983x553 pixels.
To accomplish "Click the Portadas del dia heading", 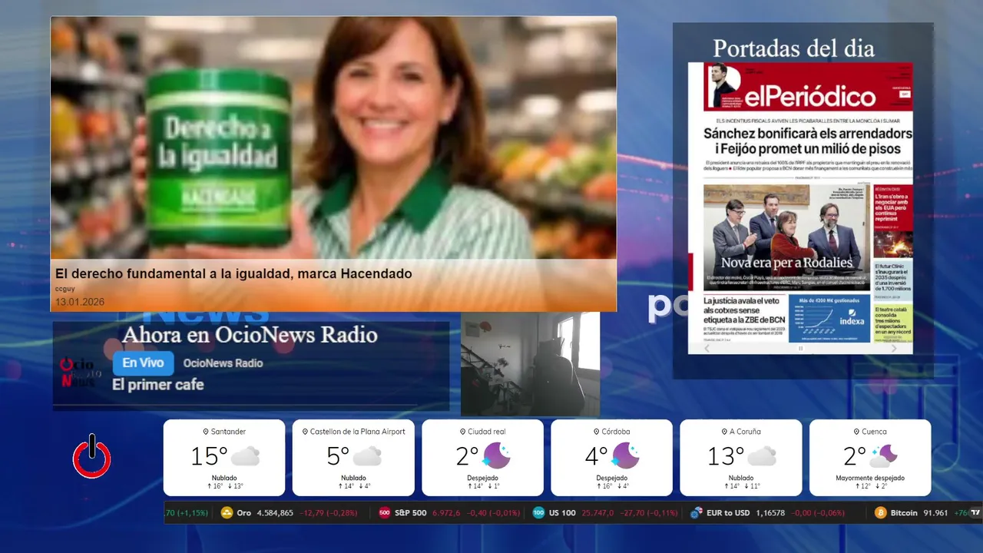I will click(793, 48).
